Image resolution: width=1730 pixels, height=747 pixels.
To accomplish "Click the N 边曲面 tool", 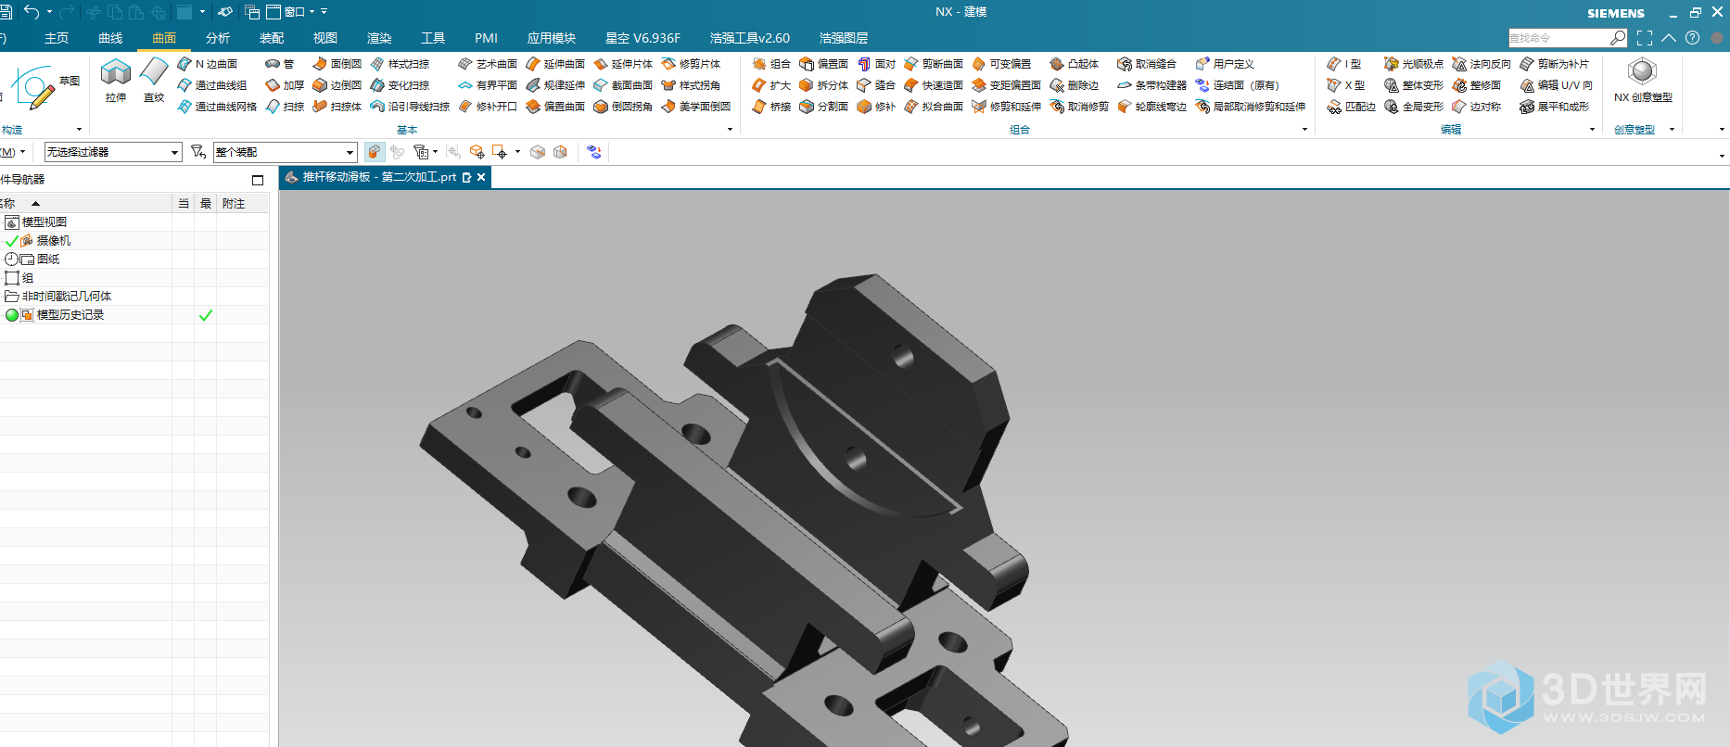I will [208, 64].
